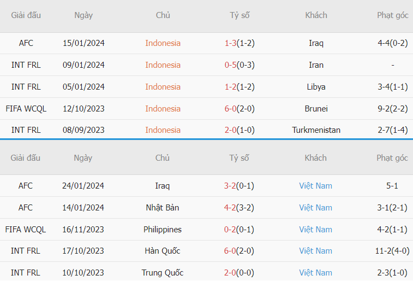The height and width of the screenshot is (281, 413).
Task: Select the Việt Nam link in Iraq row
Action: 315,186
